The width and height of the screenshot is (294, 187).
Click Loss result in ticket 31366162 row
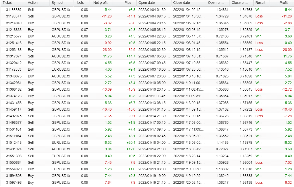[x=259, y=89]
